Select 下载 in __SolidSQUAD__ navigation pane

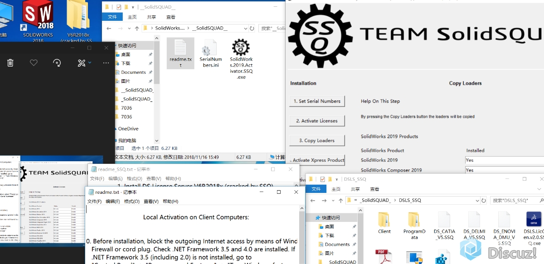coord(126,63)
